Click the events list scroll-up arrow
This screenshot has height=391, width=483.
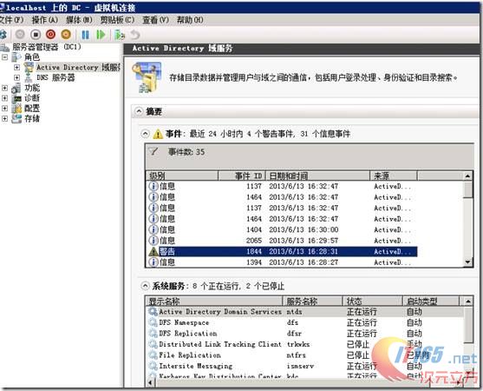click(x=468, y=176)
